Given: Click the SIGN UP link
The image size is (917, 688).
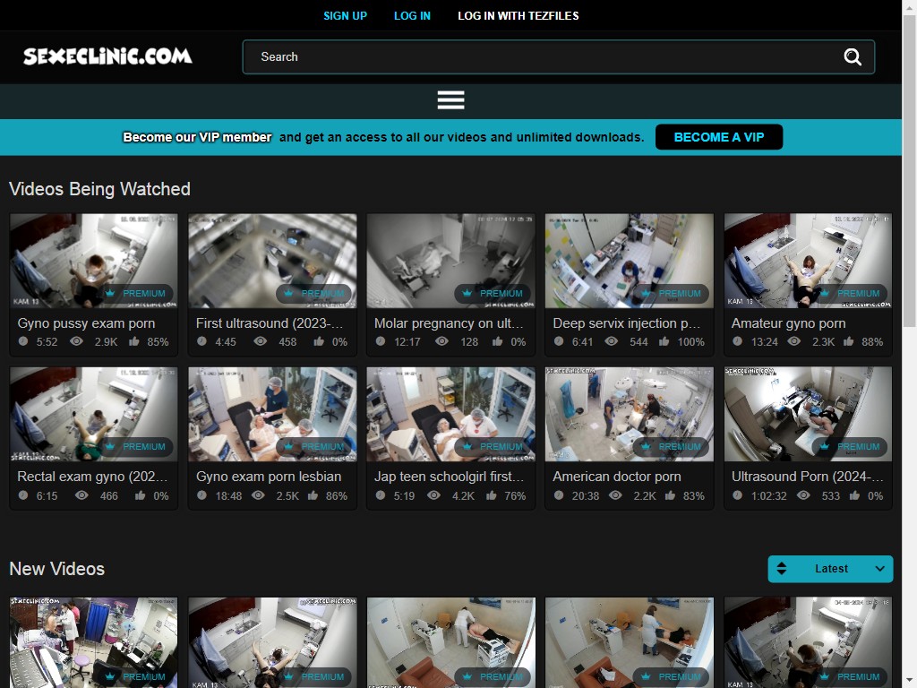Looking at the screenshot, I should (x=345, y=16).
